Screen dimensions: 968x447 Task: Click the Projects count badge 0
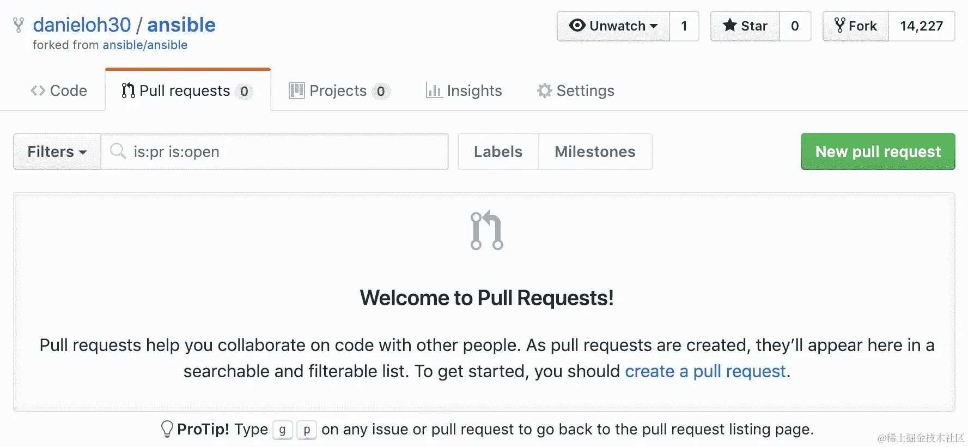[x=381, y=91]
